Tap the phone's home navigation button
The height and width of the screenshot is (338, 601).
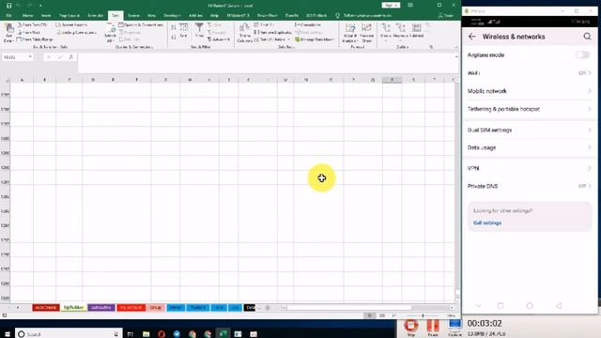(x=530, y=306)
